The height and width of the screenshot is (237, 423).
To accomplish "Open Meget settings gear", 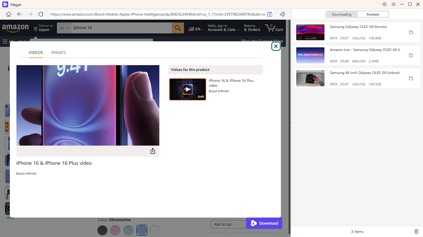I will pos(384,4).
